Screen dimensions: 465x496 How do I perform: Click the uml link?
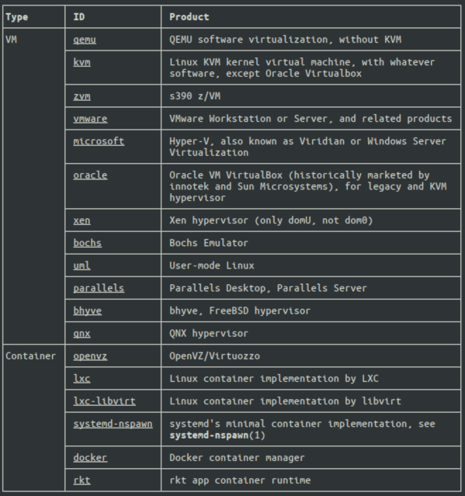[82, 265]
